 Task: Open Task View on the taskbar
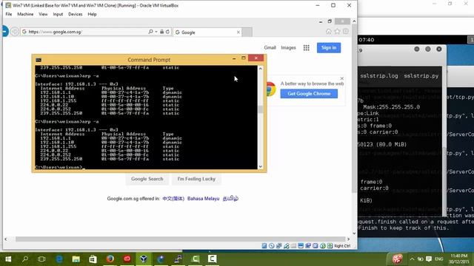pos(41,259)
